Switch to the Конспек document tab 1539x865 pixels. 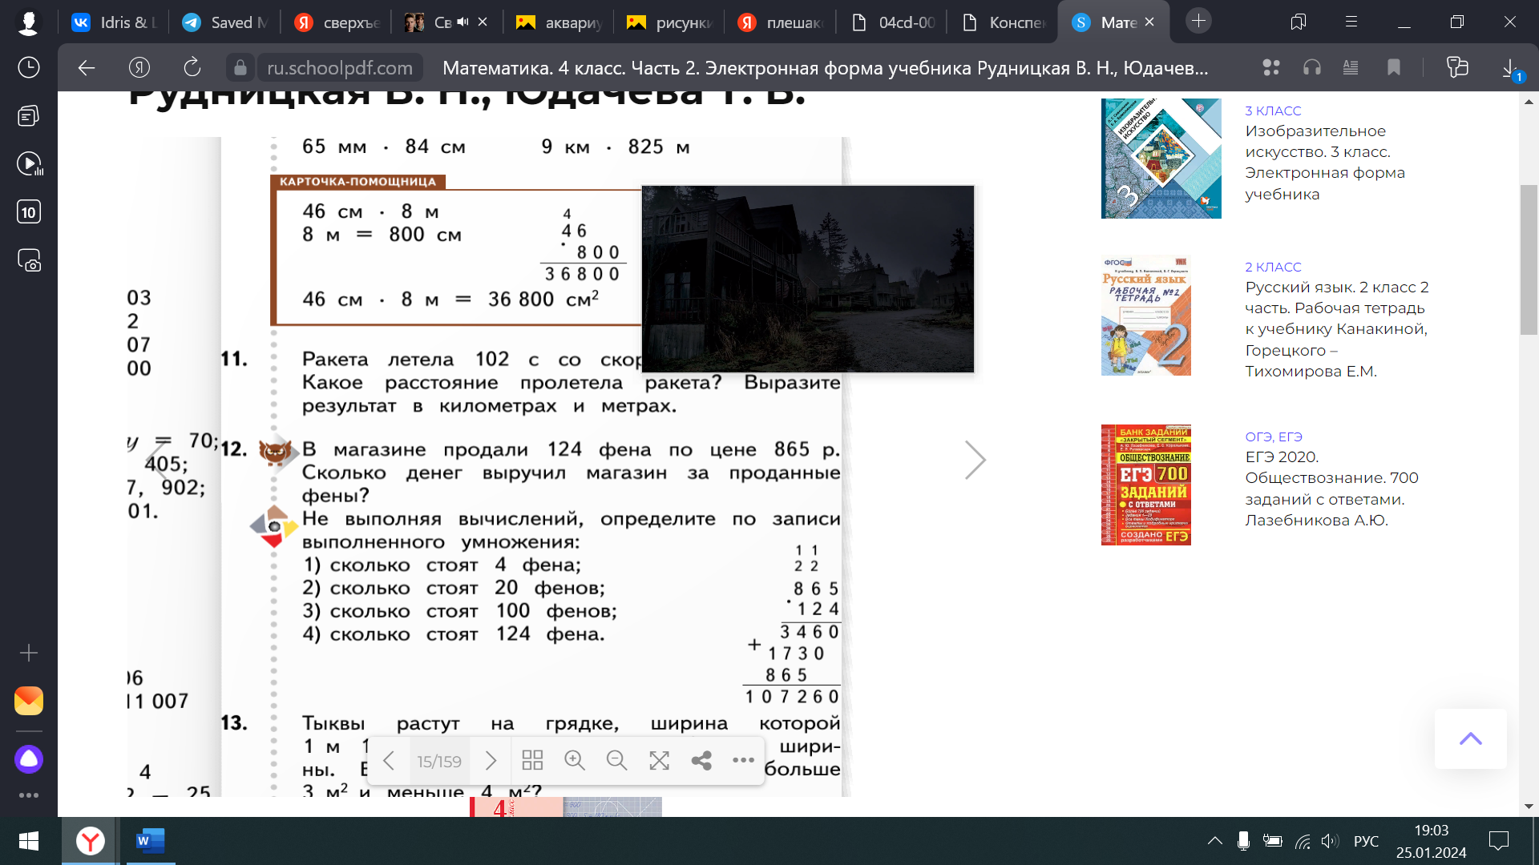click(x=1002, y=22)
